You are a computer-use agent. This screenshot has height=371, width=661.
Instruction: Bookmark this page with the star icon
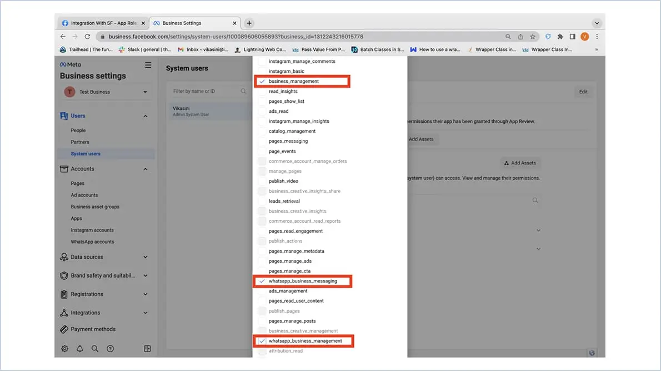click(533, 37)
